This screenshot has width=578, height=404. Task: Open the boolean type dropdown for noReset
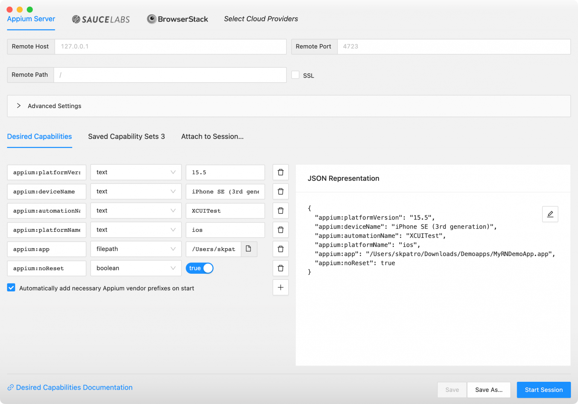coord(136,268)
